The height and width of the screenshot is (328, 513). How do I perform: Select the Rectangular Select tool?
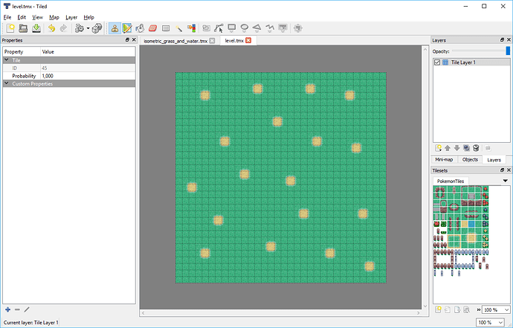(x=166, y=28)
